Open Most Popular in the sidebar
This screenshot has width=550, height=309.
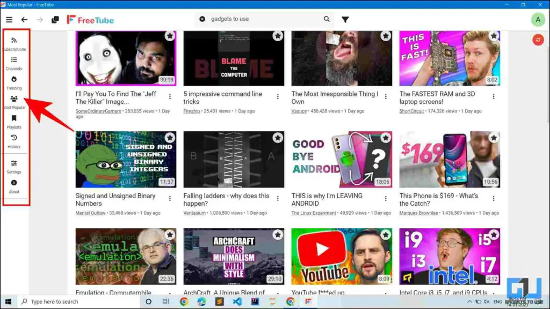tap(14, 103)
